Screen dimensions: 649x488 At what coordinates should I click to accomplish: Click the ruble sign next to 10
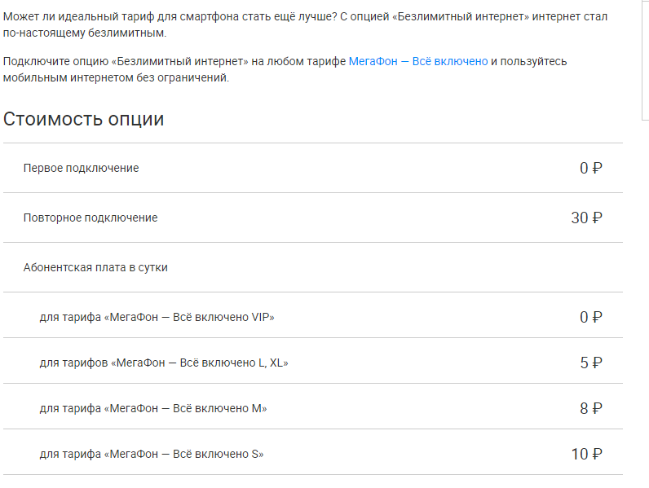click(598, 454)
